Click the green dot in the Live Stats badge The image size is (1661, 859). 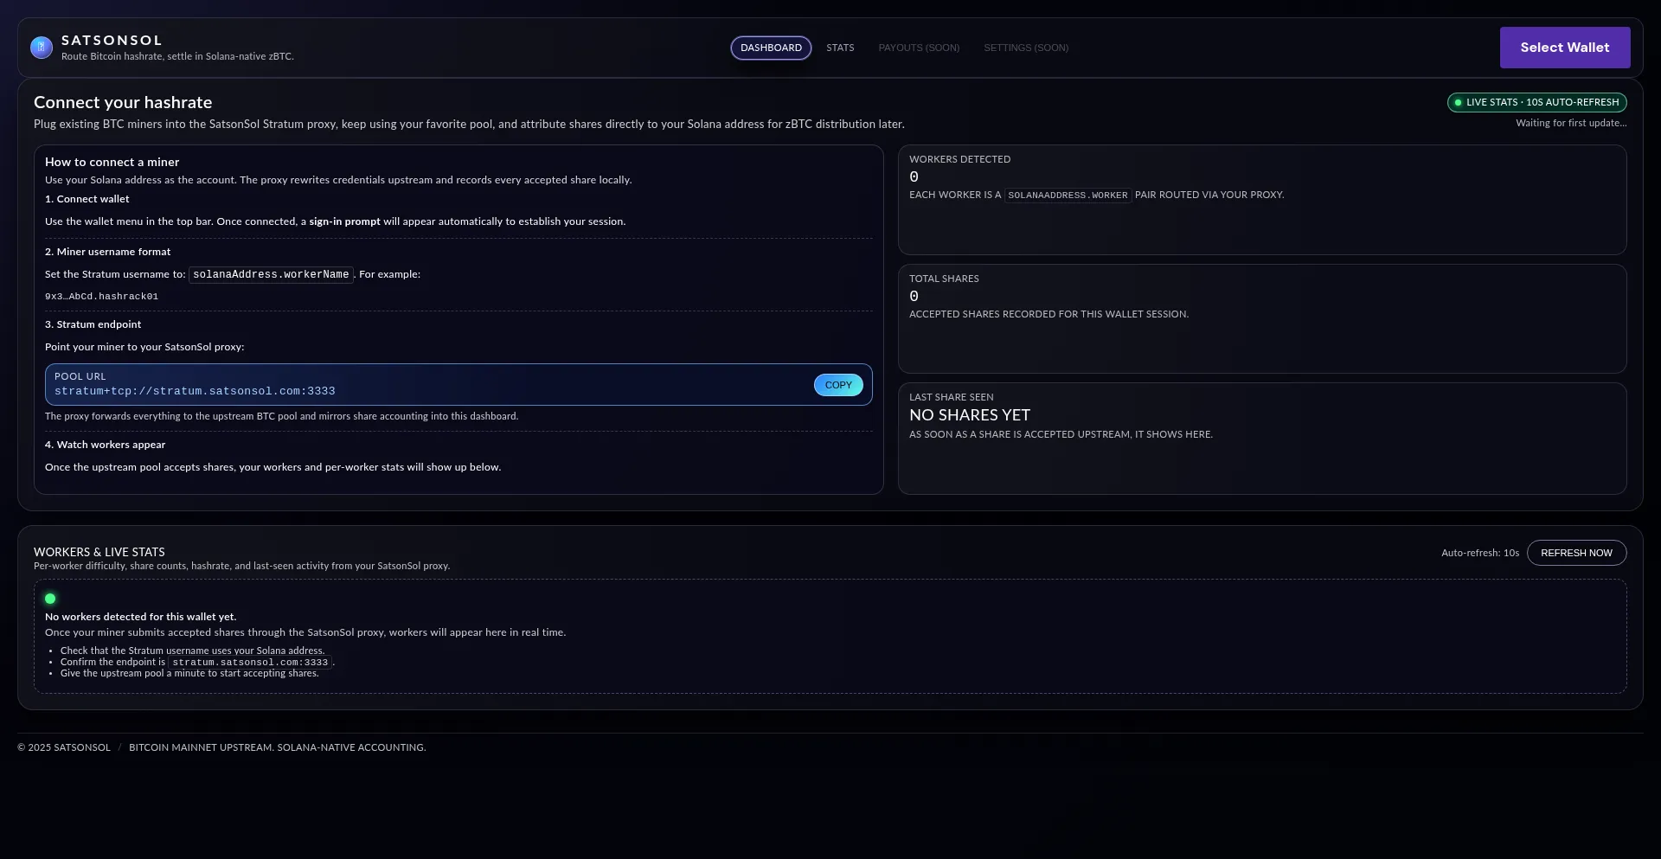click(x=1458, y=103)
